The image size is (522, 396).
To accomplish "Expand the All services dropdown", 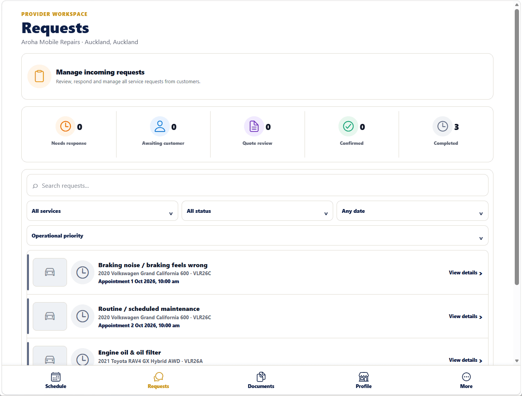I will click(x=102, y=211).
